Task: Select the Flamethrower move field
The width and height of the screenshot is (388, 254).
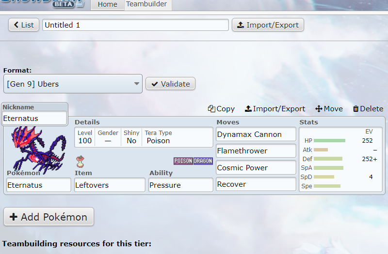Action: [256, 151]
